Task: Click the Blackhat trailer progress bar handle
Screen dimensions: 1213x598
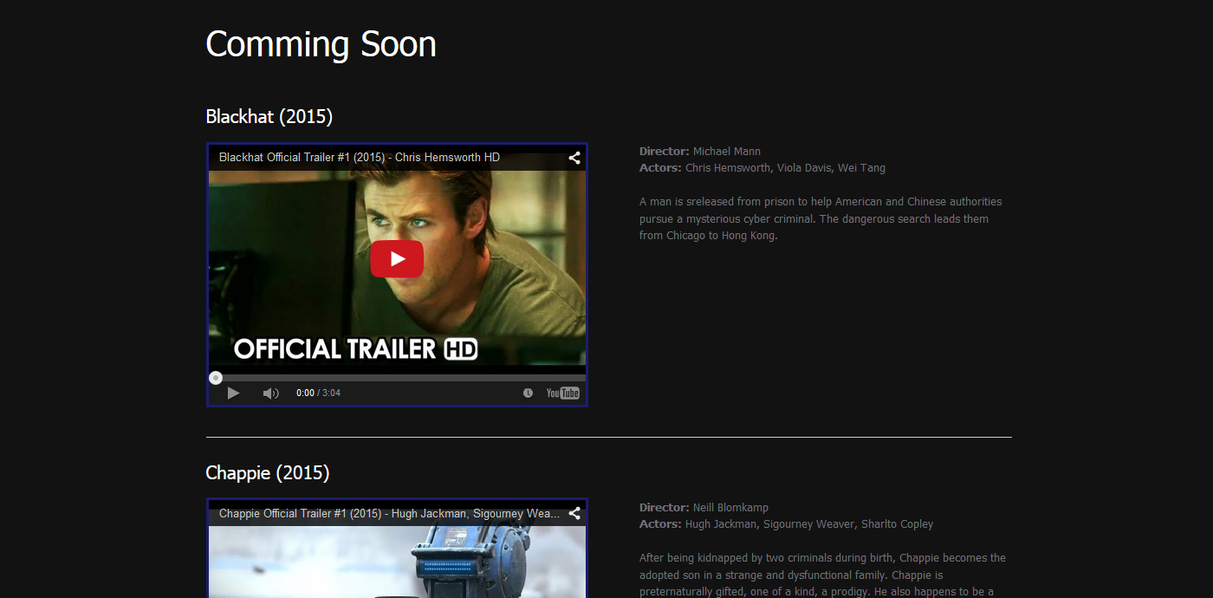Action: pos(216,378)
